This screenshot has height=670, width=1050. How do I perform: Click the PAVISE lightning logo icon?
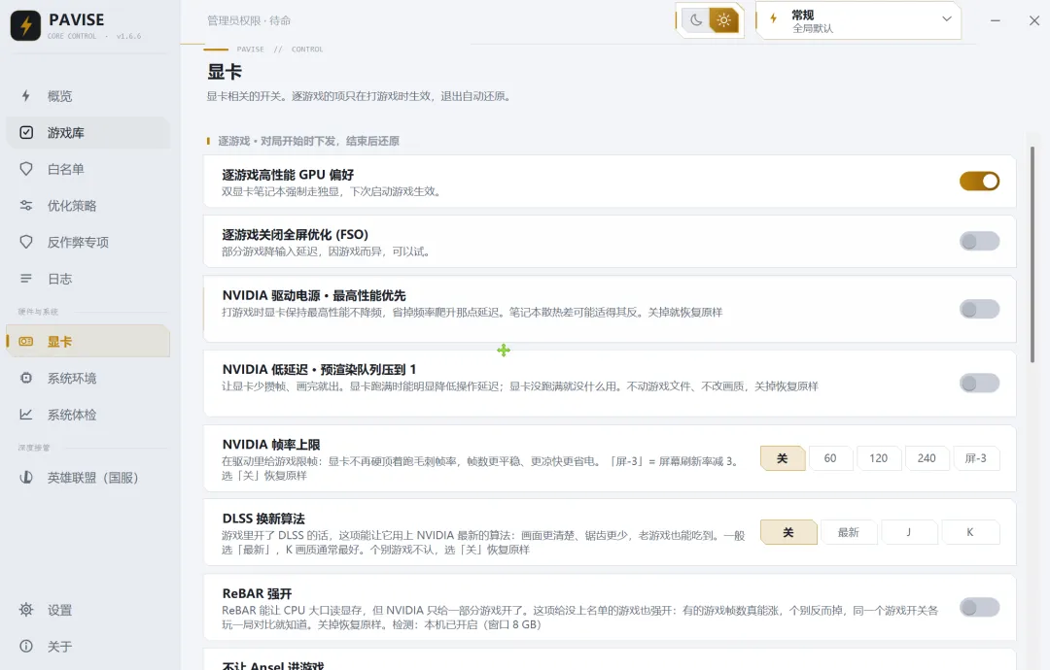tap(25, 26)
